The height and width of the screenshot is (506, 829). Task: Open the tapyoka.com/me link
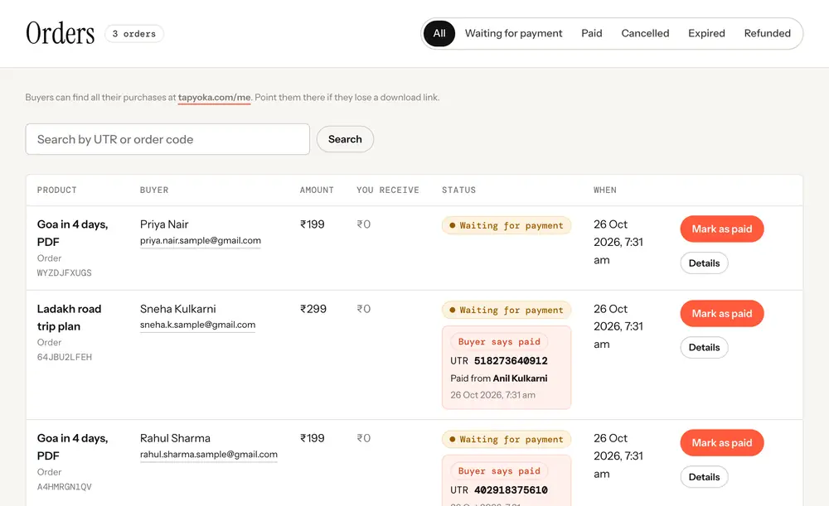[x=214, y=97]
